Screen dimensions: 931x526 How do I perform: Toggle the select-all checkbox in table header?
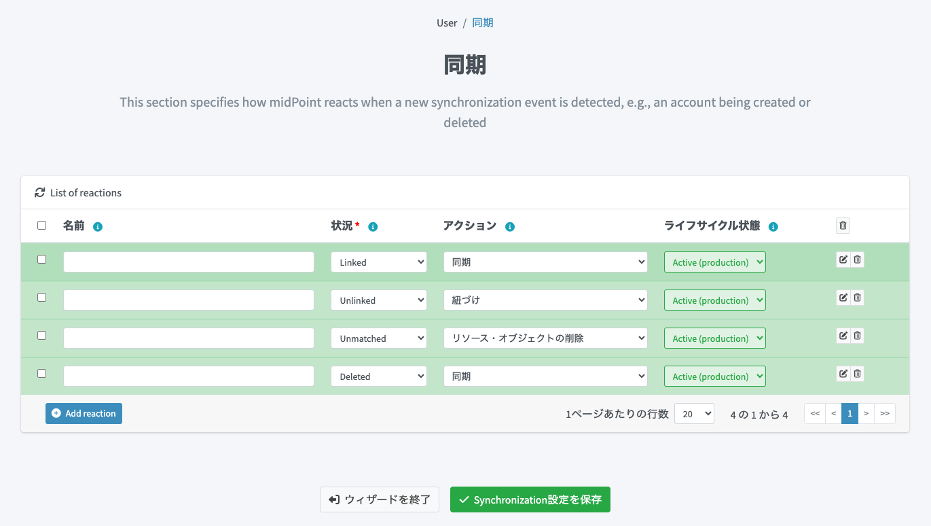[x=41, y=226]
